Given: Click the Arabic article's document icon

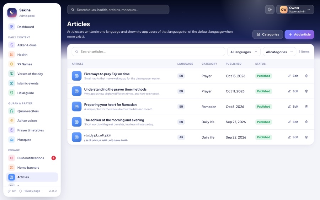Looking at the screenshot, I should (x=76, y=137).
